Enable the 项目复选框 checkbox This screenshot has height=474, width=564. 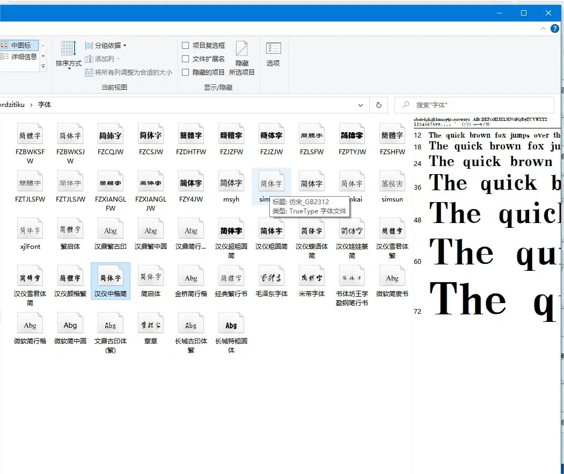(x=186, y=46)
